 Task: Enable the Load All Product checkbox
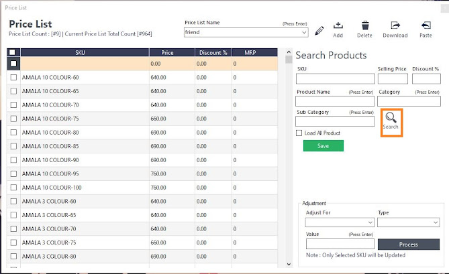pos(300,133)
